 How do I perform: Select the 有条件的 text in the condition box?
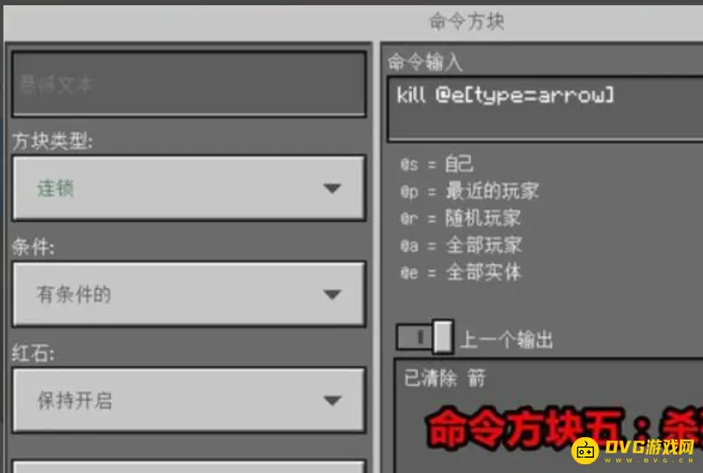[74, 294]
